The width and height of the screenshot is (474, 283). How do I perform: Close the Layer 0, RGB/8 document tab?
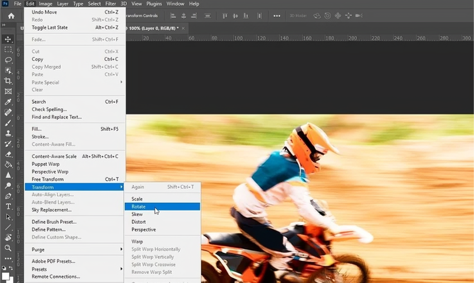[183, 28]
